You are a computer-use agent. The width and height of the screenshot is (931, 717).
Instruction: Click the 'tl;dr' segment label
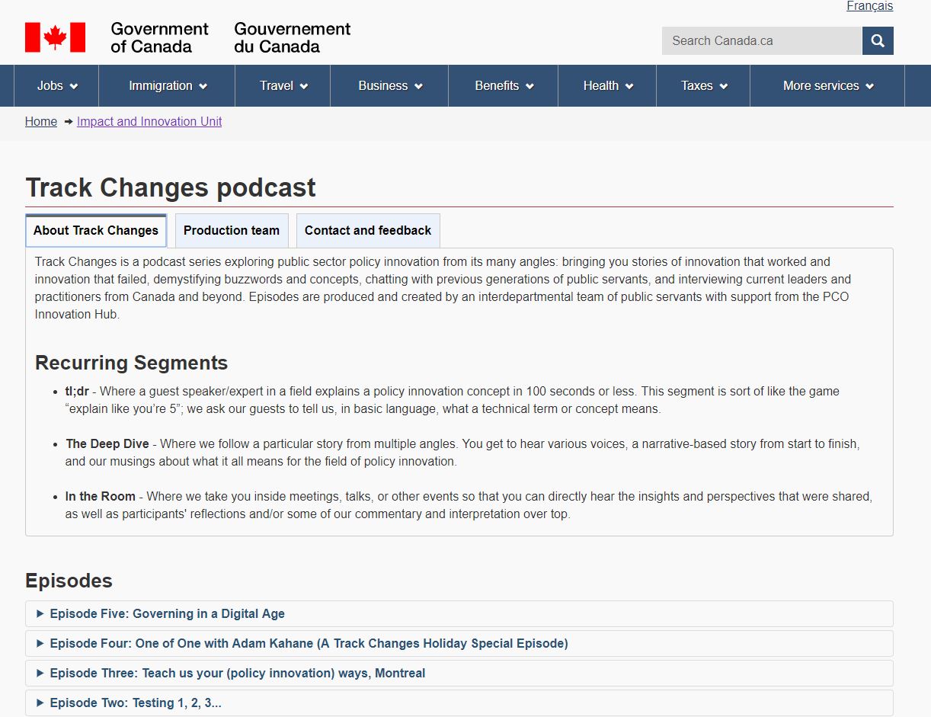tap(77, 392)
